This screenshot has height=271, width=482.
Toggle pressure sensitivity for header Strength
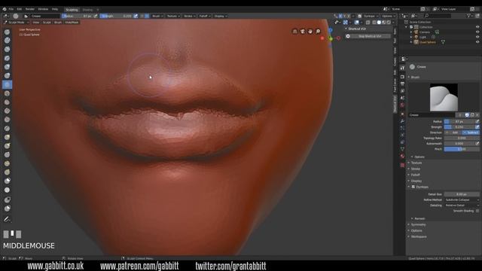(x=136, y=16)
